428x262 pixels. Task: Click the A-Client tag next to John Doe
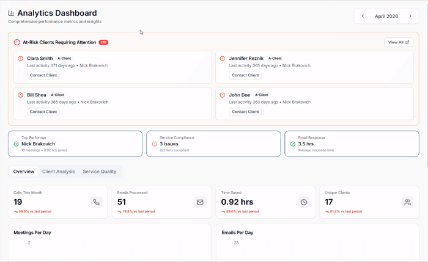262,95
